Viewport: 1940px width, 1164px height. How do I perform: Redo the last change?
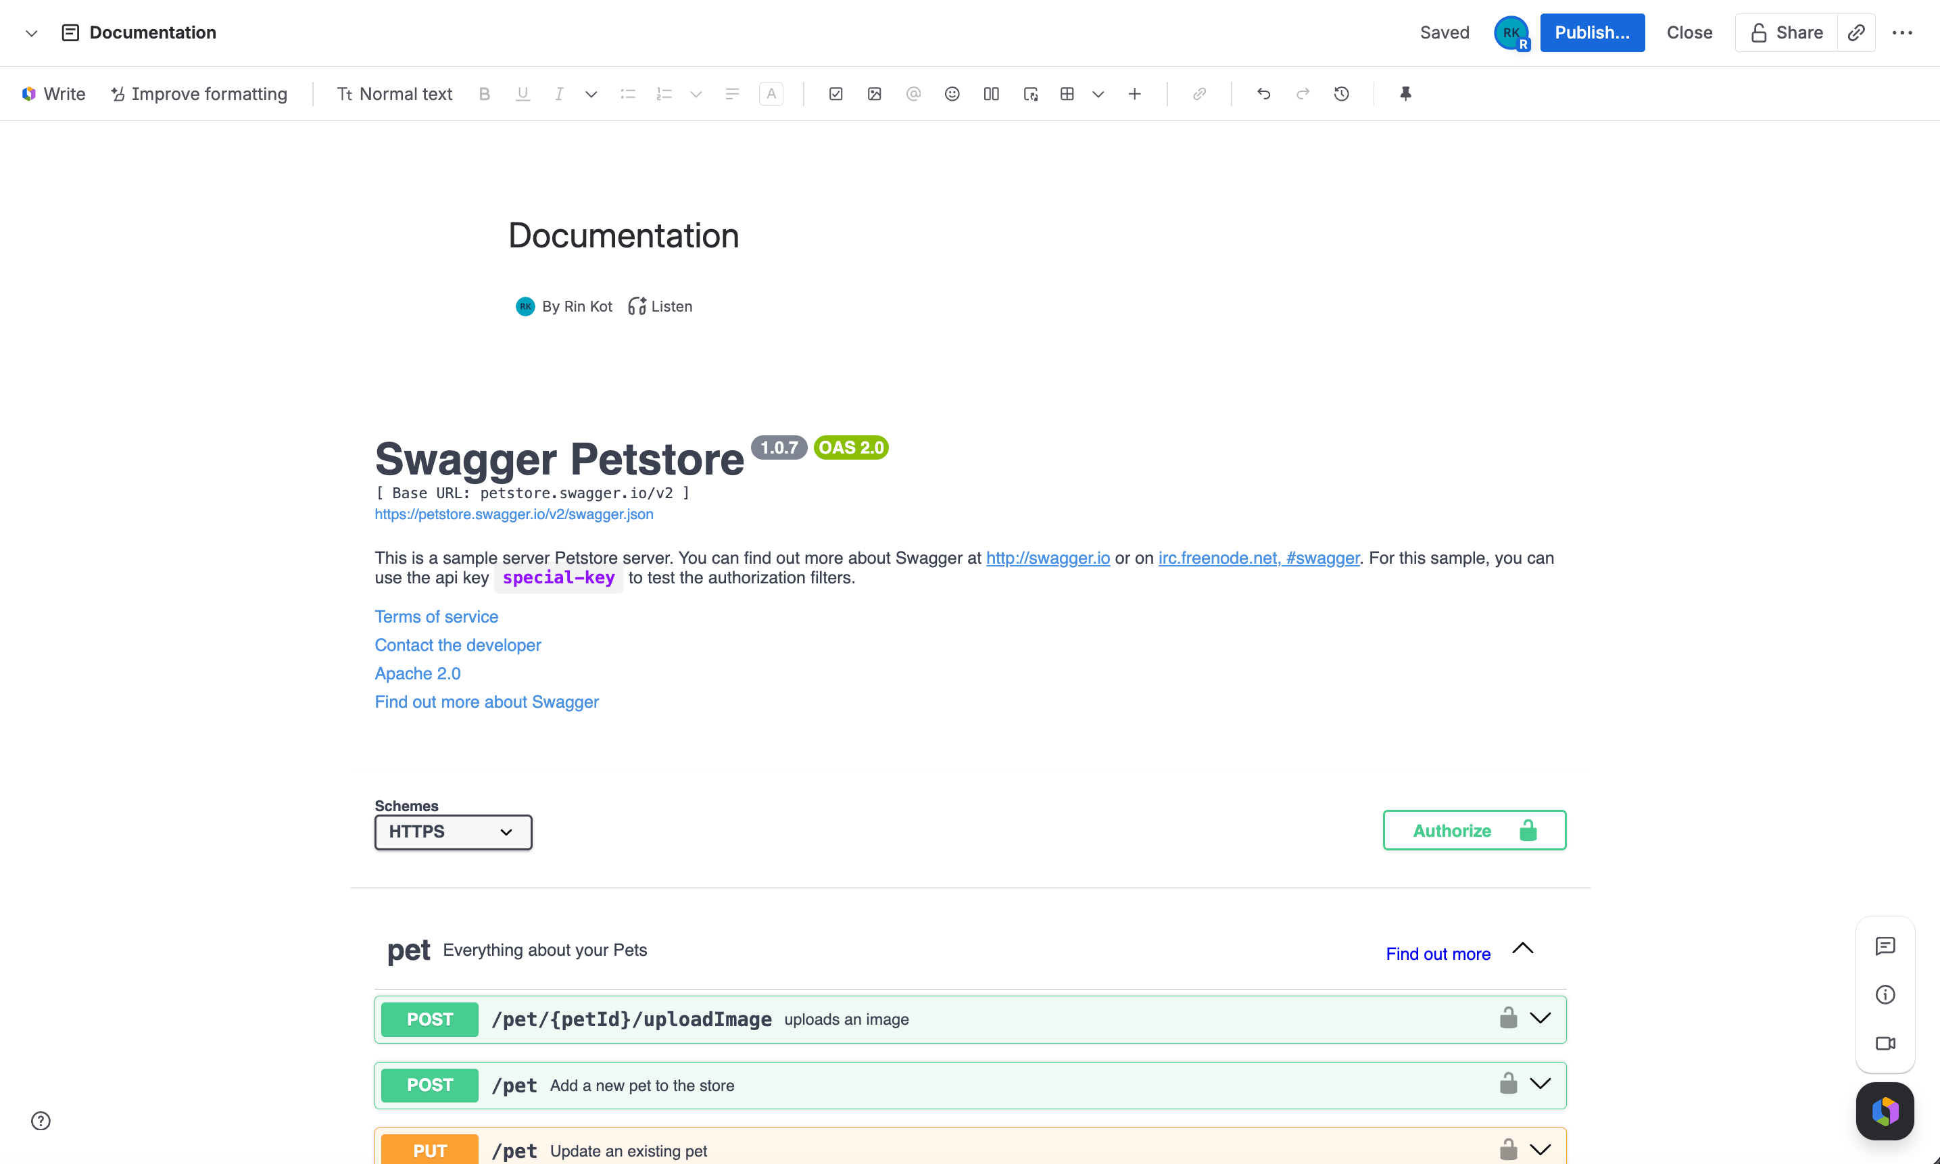pos(1303,94)
